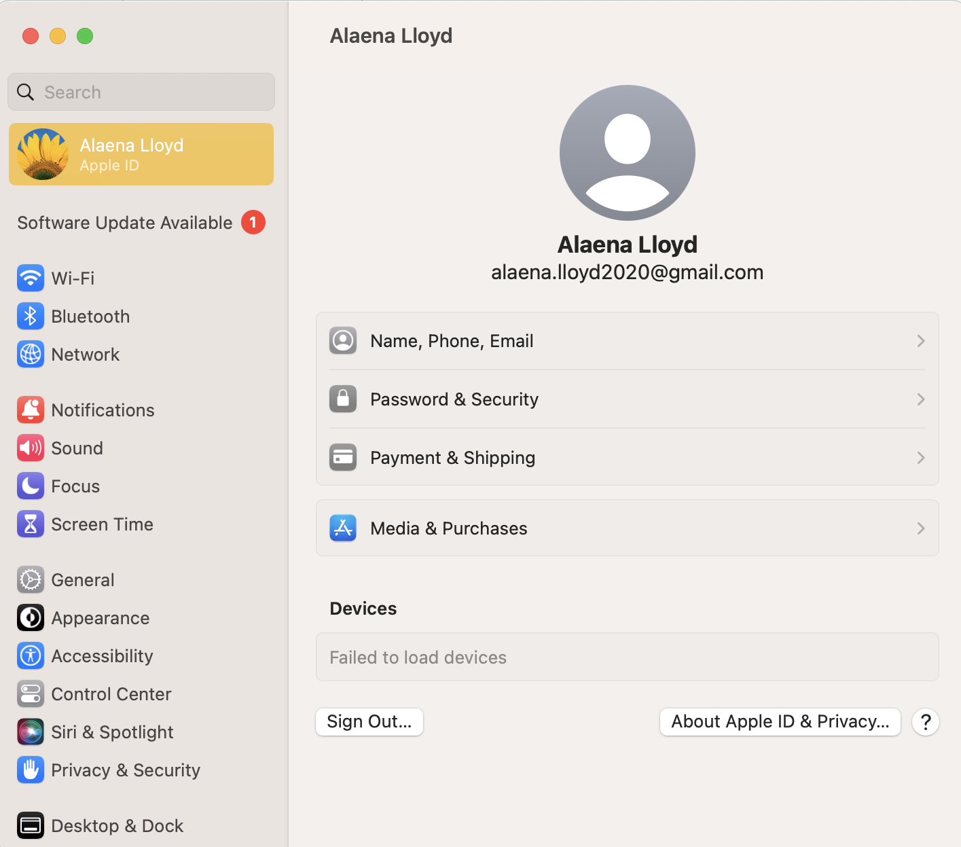The height and width of the screenshot is (847, 961).
Task: Open the Siri & Spotlight label
Action: 113,732
